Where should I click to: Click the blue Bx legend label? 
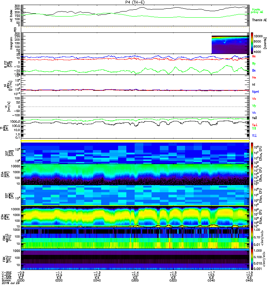pyautogui.click(x=254, y=70)
